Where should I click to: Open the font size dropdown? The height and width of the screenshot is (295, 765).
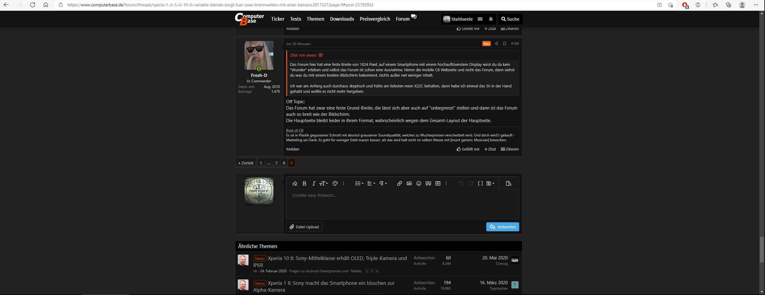[x=324, y=183]
